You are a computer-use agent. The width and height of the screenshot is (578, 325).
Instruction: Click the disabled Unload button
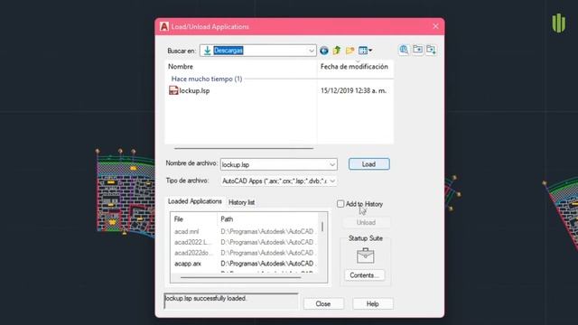click(x=366, y=223)
